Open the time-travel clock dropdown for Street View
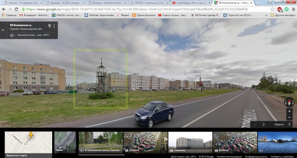Viewport: 297px width, 158px height. coord(12,35)
